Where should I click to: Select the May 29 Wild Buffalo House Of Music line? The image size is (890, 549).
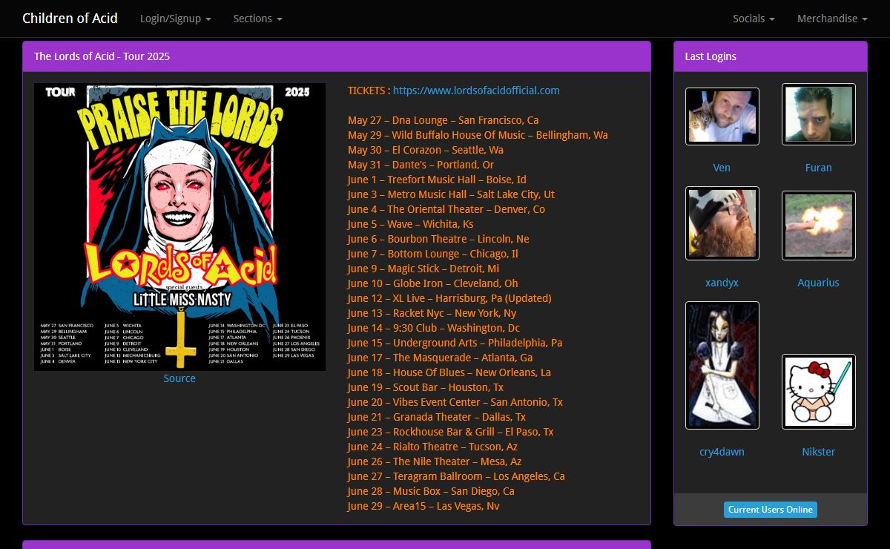coord(478,135)
